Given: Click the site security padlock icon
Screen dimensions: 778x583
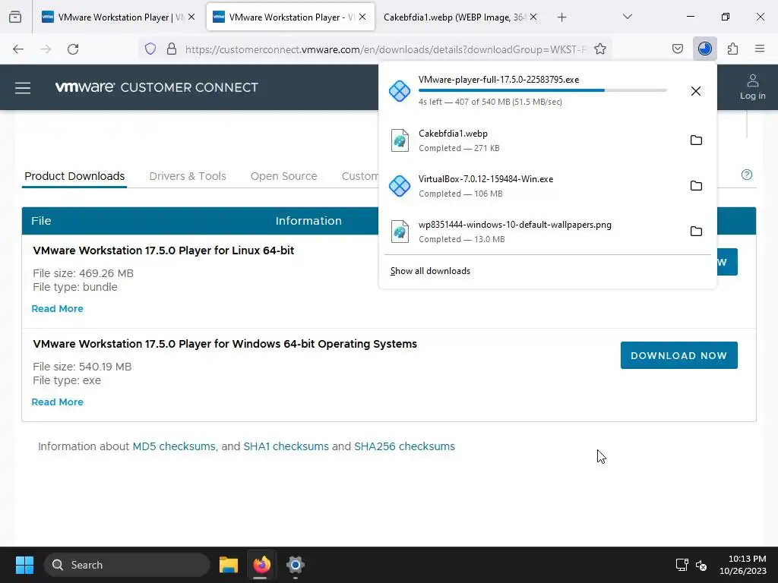Looking at the screenshot, I should [172, 49].
